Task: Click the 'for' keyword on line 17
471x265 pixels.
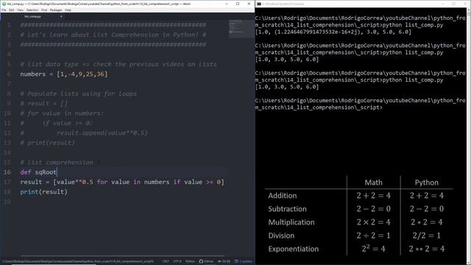Action: (102, 182)
